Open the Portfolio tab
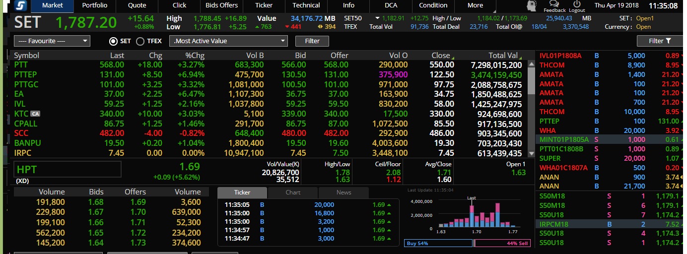This screenshot has width=687, height=254. 95,5
